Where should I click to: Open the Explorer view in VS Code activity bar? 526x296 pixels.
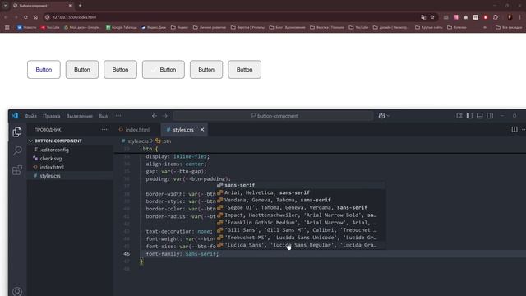click(x=17, y=132)
